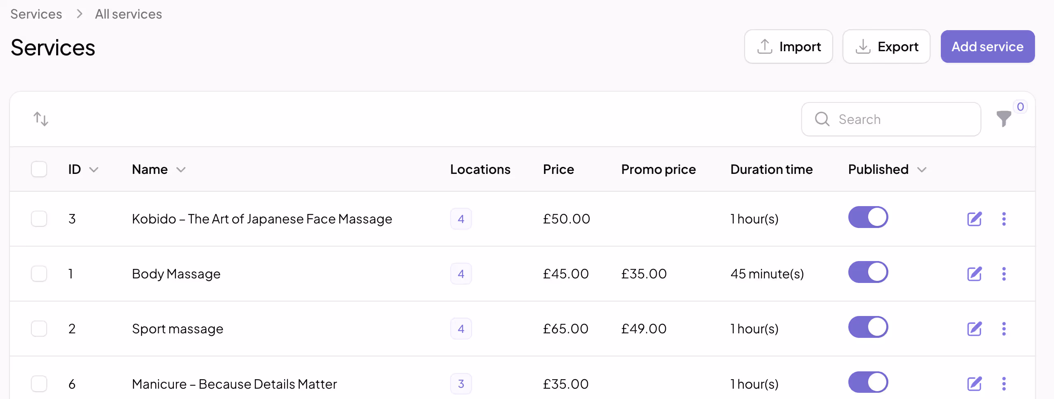This screenshot has height=399, width=1054.
Task: Edit the Kobido Japanese Face Massage service
Action: tap(974, 219)
